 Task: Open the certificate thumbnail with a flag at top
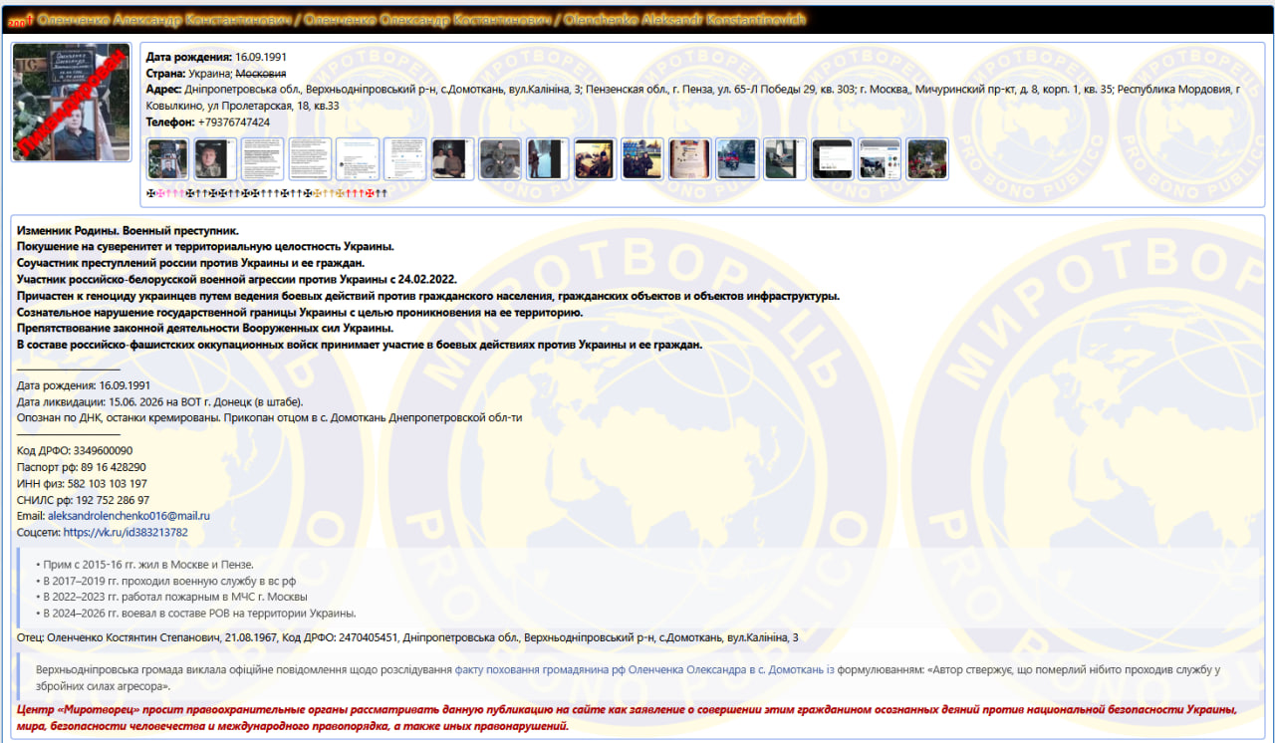coord(689,159)
